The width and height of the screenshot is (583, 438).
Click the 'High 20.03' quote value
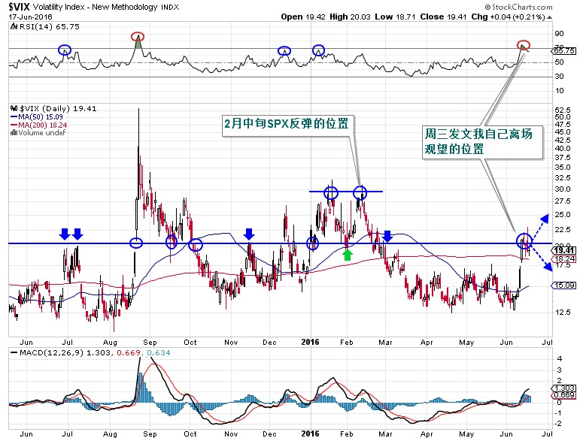click(350, 17)
